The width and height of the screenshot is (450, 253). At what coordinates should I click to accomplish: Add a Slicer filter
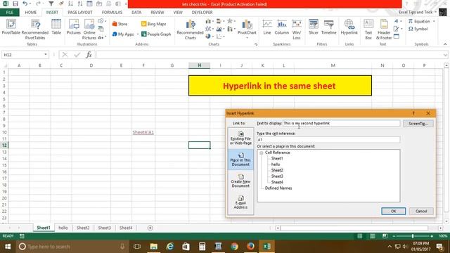(314, 27)
